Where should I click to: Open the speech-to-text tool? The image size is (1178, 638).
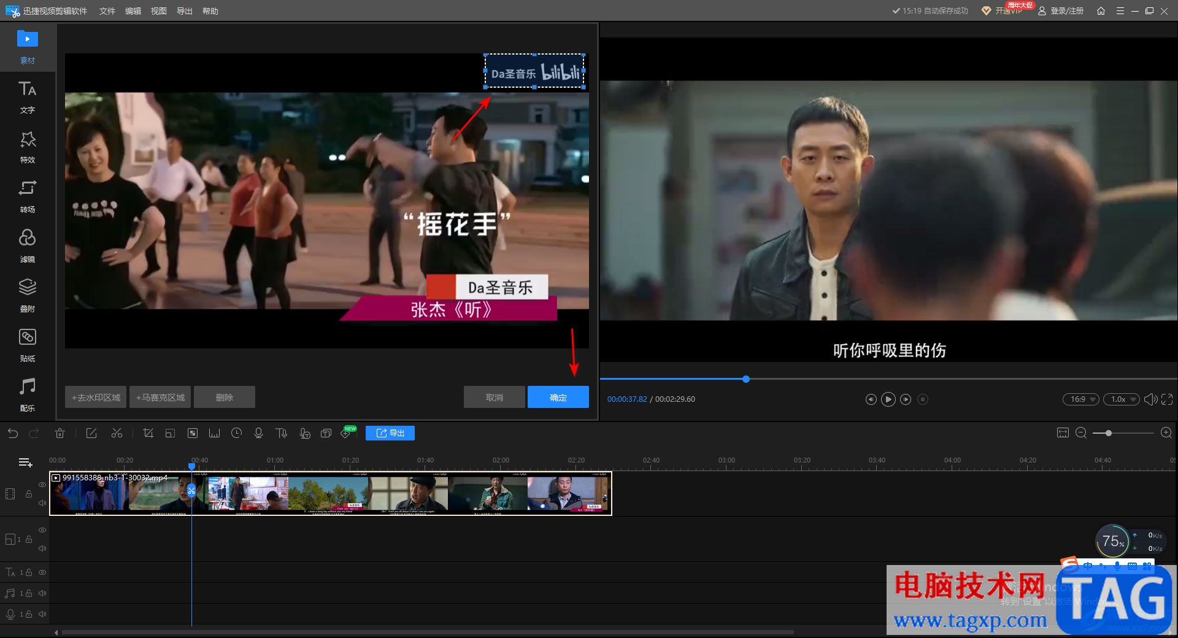point(304,433)
